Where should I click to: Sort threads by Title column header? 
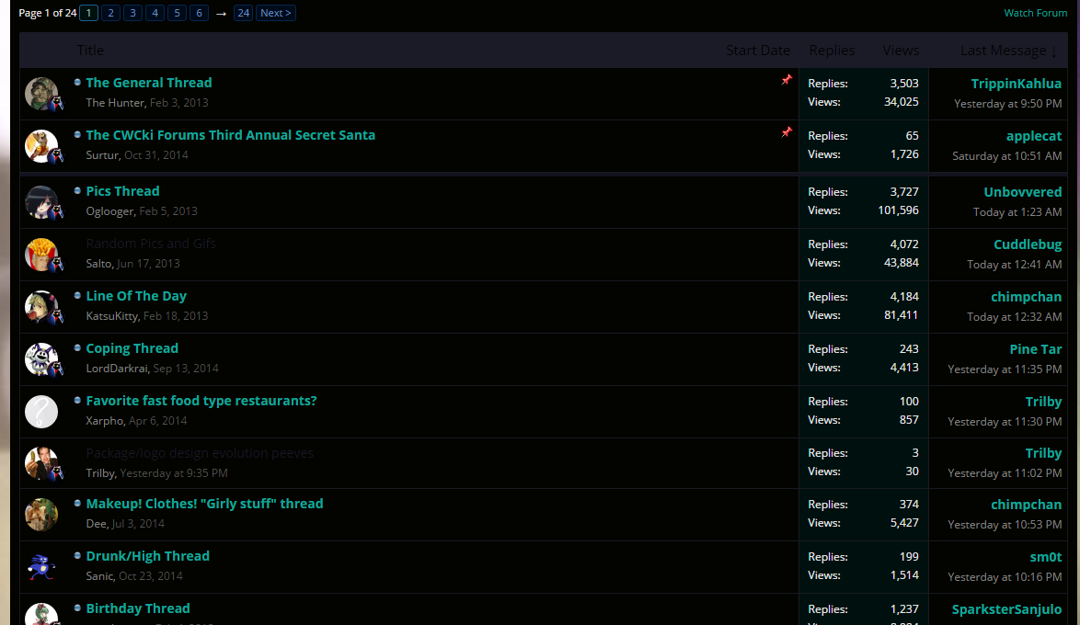click(x=90, y=51)
